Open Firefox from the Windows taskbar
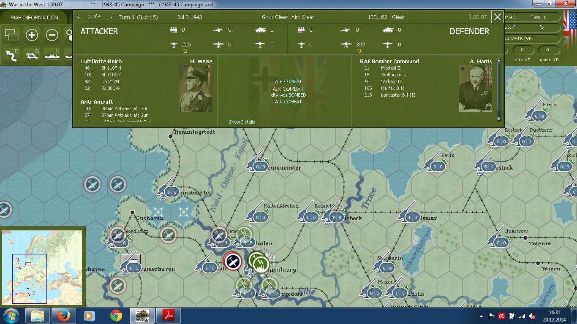Viewport: 577px width, 324px height. coord(63,316)
